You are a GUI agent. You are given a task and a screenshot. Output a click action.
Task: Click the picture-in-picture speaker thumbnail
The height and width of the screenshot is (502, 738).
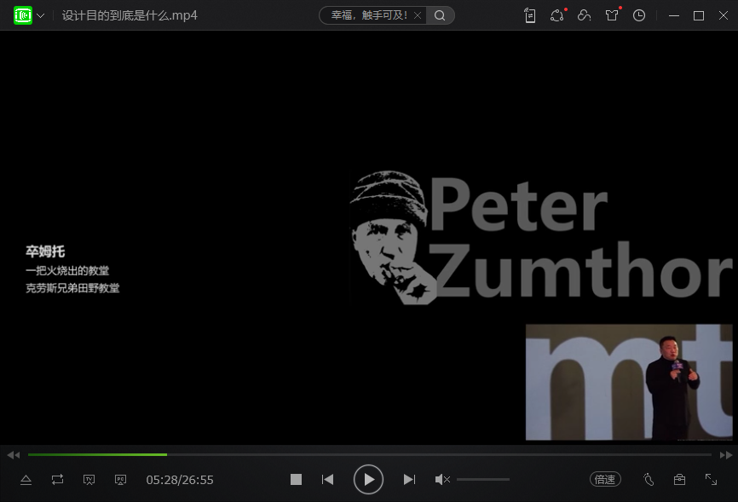628,382
